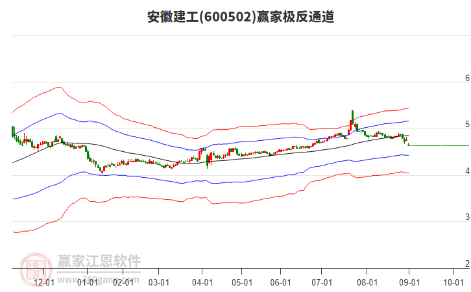The image size is (471, 292).
Task: Select the 05-01 date axis label
Action: (242, 283)
